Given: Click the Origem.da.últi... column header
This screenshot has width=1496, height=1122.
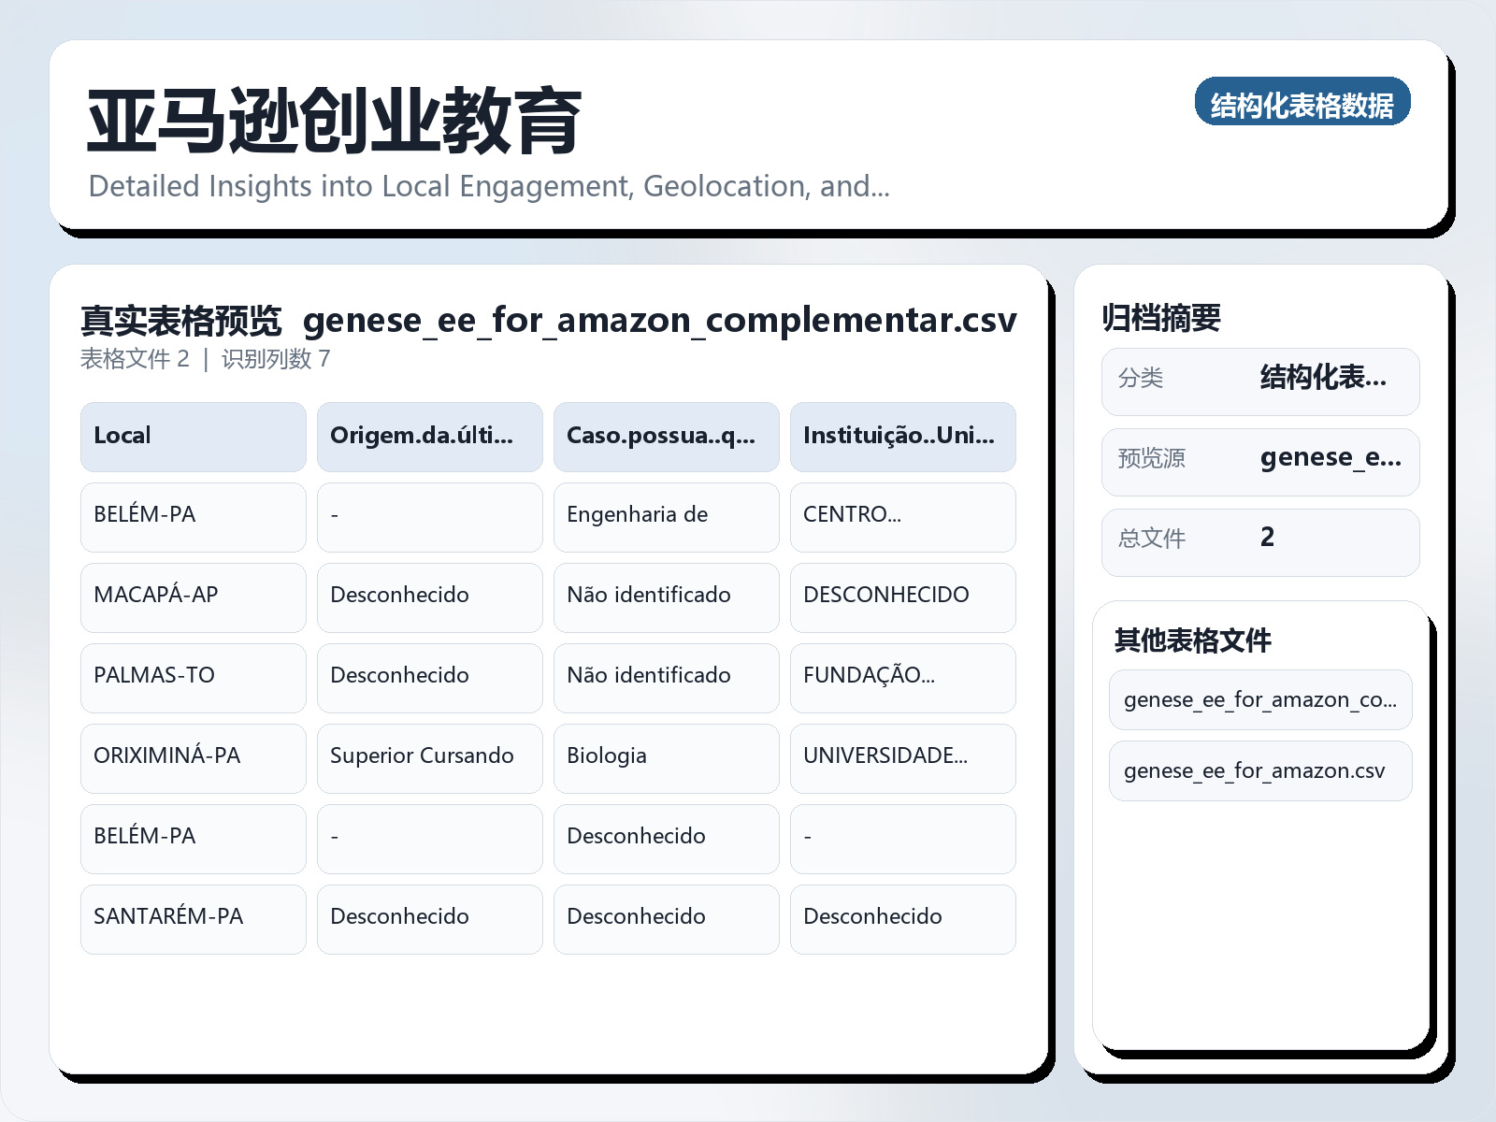Looking at the screenshot, I should pyautogui.click(x=429, y=436).
